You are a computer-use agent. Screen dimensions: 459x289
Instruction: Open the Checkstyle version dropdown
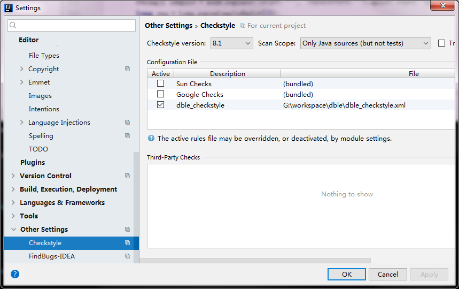click(231, 43)
